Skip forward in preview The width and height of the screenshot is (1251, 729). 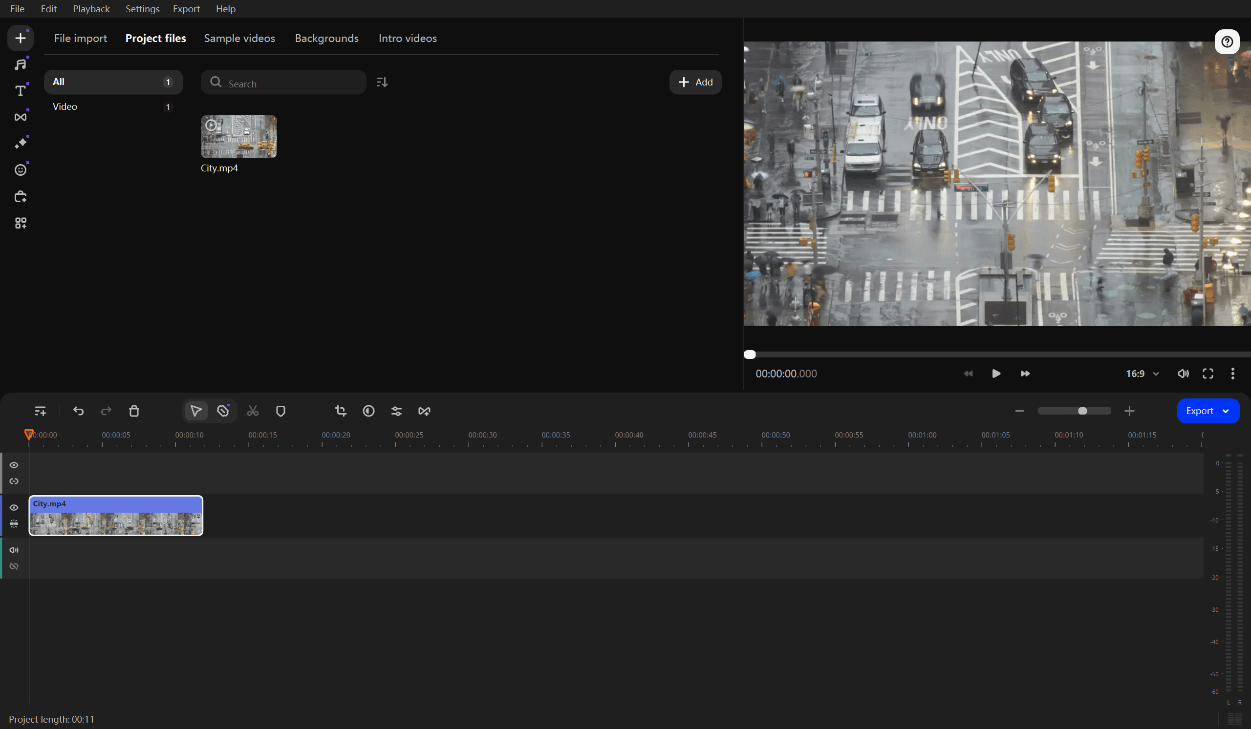[x=1025, y=374]
